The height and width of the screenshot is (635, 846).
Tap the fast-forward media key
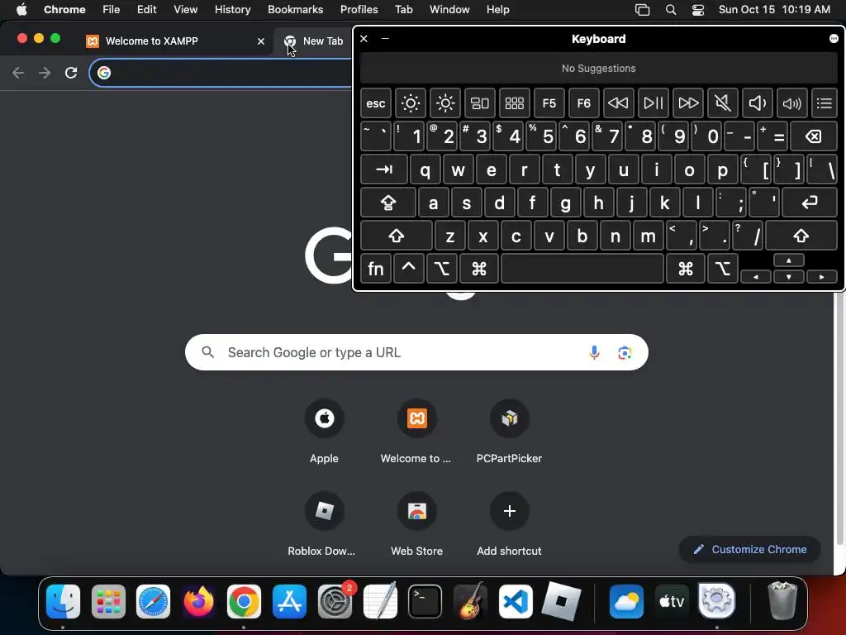pos(688,103)
